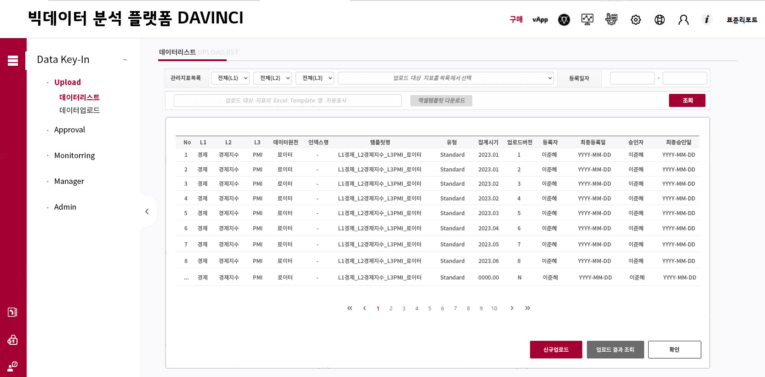The image size is (765, 377).
Task: Open the vApp icon in the header
Action: point(540,20)
